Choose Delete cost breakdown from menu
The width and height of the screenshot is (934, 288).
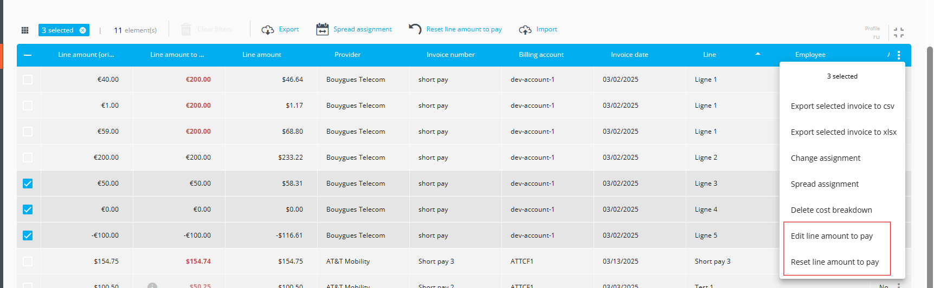pyautogui.click(x=831, y=210)
